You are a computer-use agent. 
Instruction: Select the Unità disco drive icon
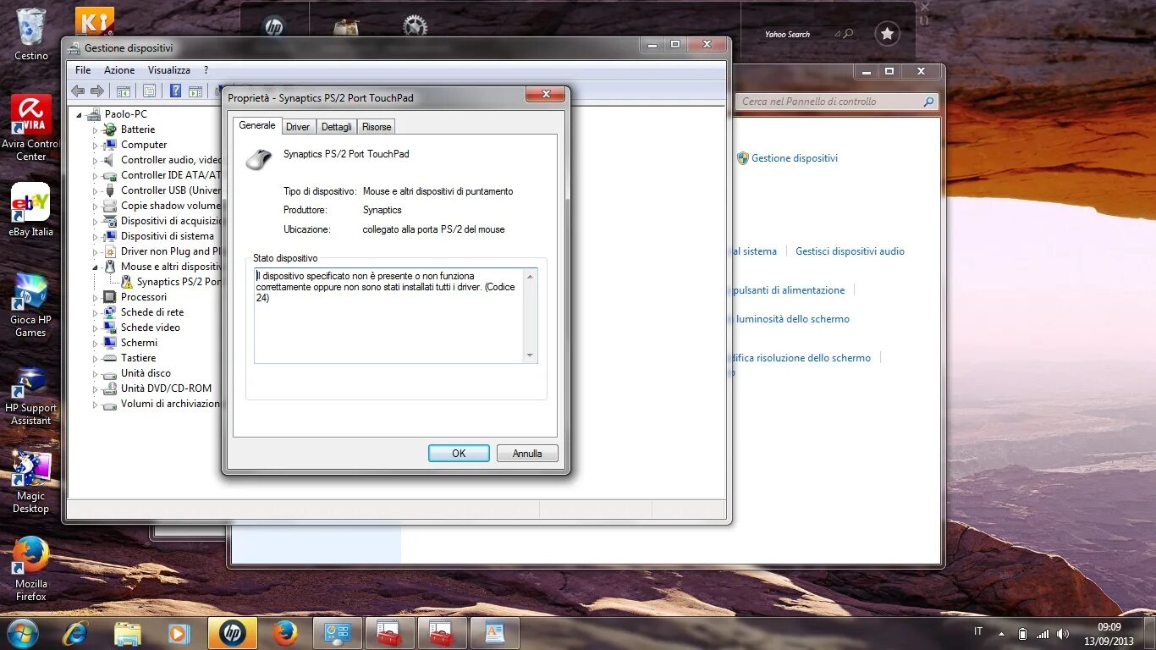109,373
